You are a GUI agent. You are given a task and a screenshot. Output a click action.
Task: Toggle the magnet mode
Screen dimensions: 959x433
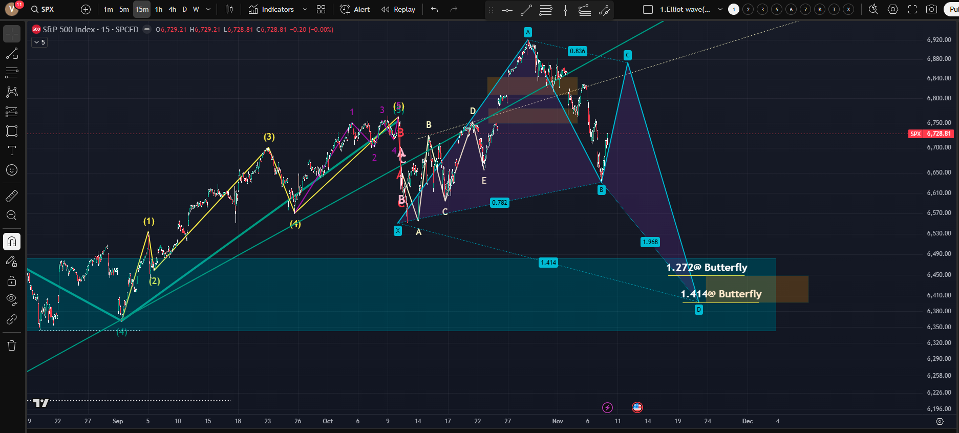click(12, 242)
